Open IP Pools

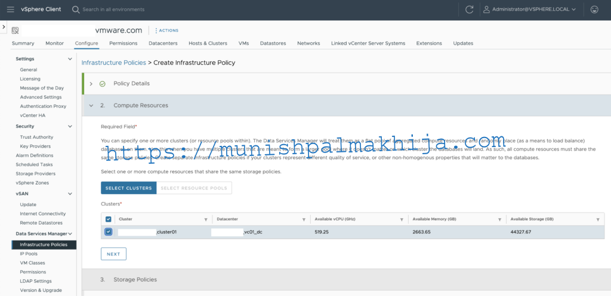click(29, 254)
